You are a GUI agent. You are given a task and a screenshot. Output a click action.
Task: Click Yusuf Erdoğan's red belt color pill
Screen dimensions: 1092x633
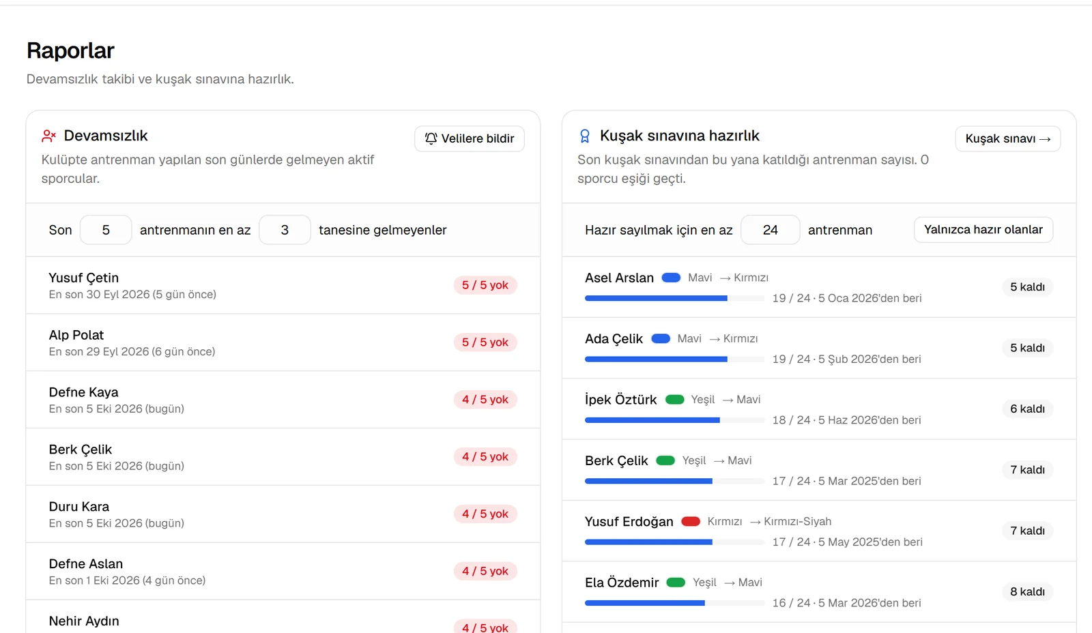point(691,522)
